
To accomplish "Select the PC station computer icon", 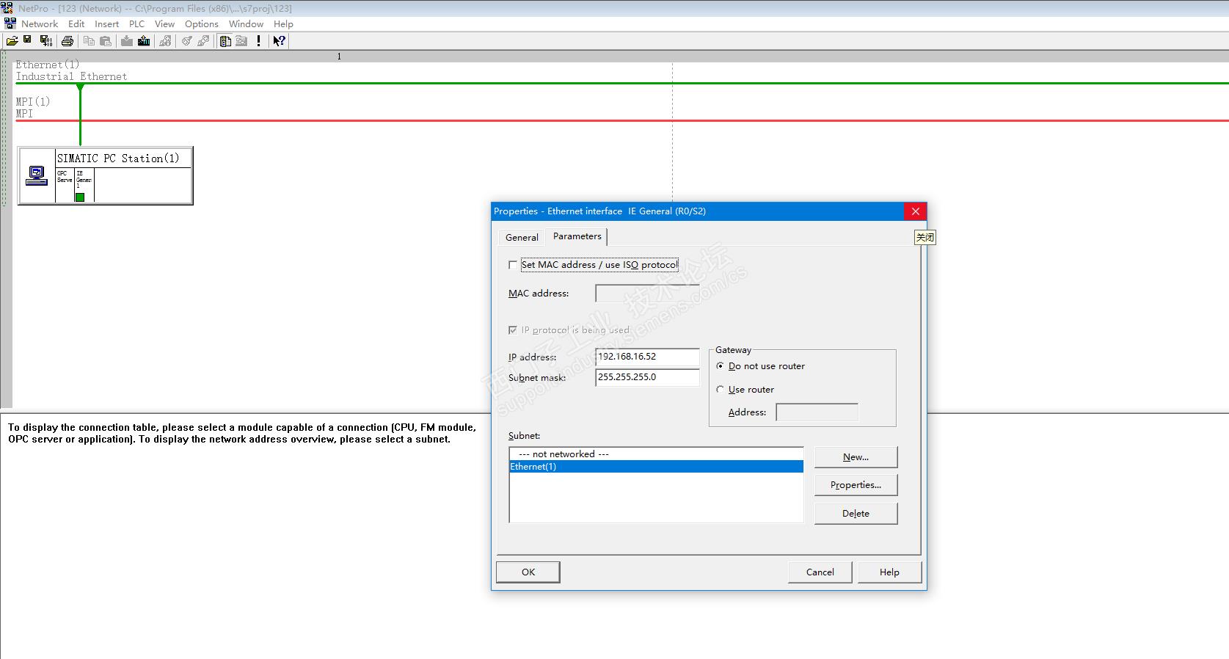I will coord(37,175).
